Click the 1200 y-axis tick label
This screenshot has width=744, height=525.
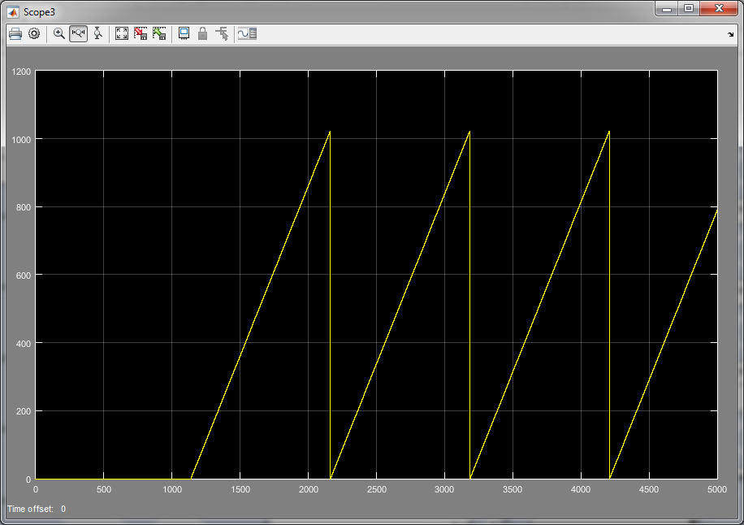[x=21, y=72]
